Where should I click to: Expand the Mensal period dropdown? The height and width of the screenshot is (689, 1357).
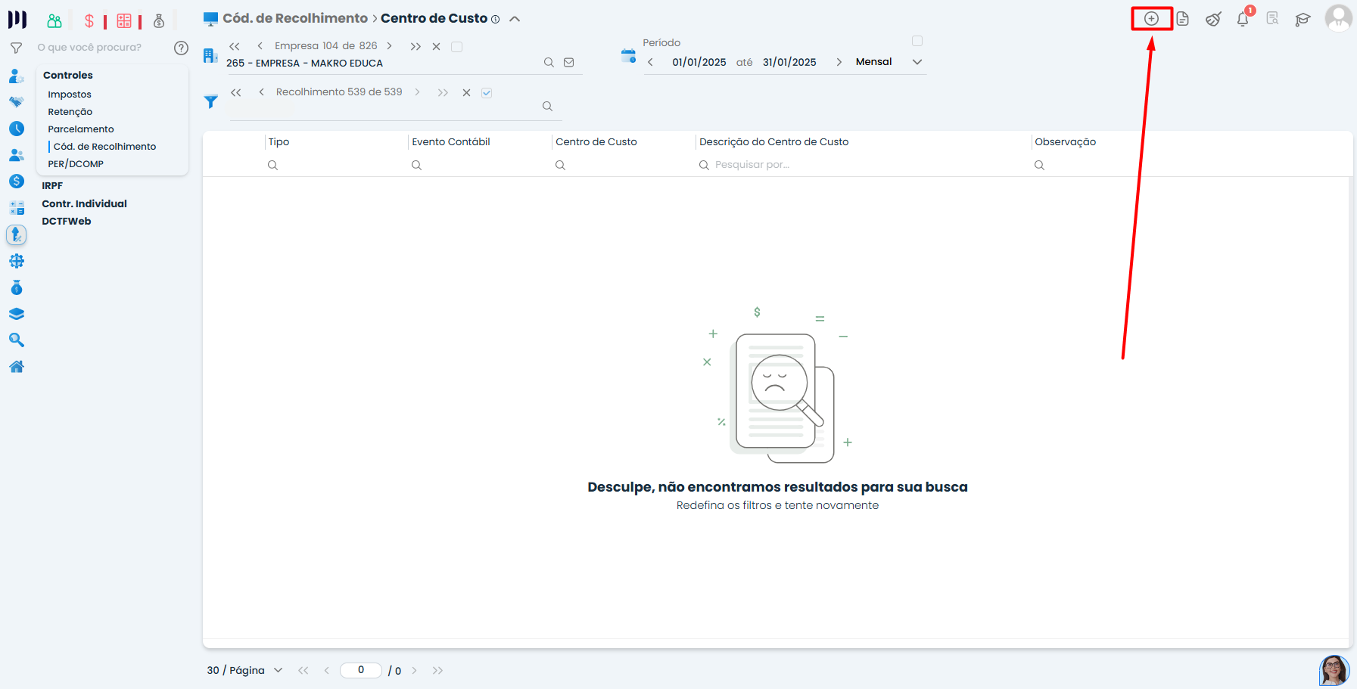point(917,62)
